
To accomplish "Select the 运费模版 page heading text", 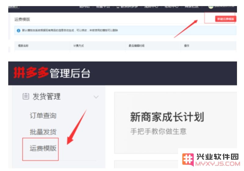I will tap(22, 19).
